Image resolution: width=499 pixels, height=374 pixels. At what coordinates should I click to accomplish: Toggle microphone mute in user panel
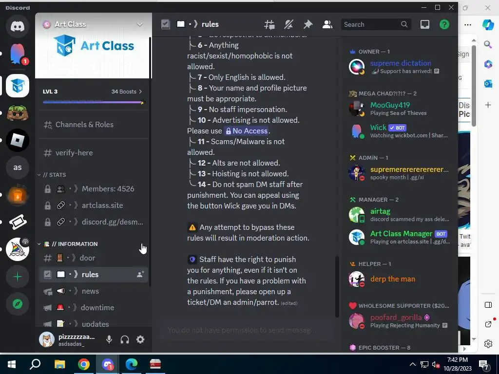(x=109, y=339)
